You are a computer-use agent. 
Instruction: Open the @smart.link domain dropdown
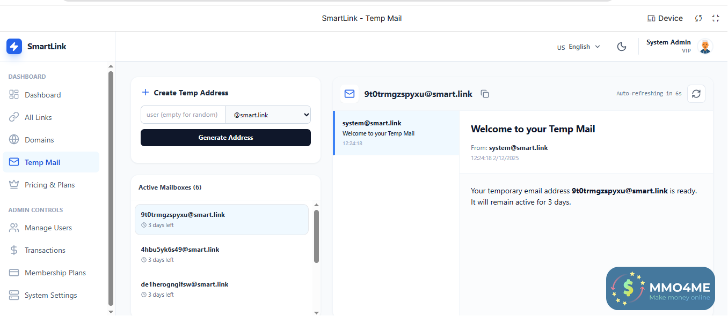268,115
